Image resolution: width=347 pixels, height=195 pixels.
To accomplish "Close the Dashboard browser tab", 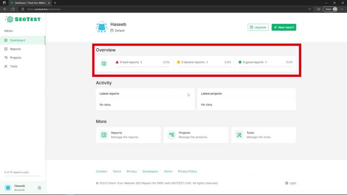I will tap(49, 3).
